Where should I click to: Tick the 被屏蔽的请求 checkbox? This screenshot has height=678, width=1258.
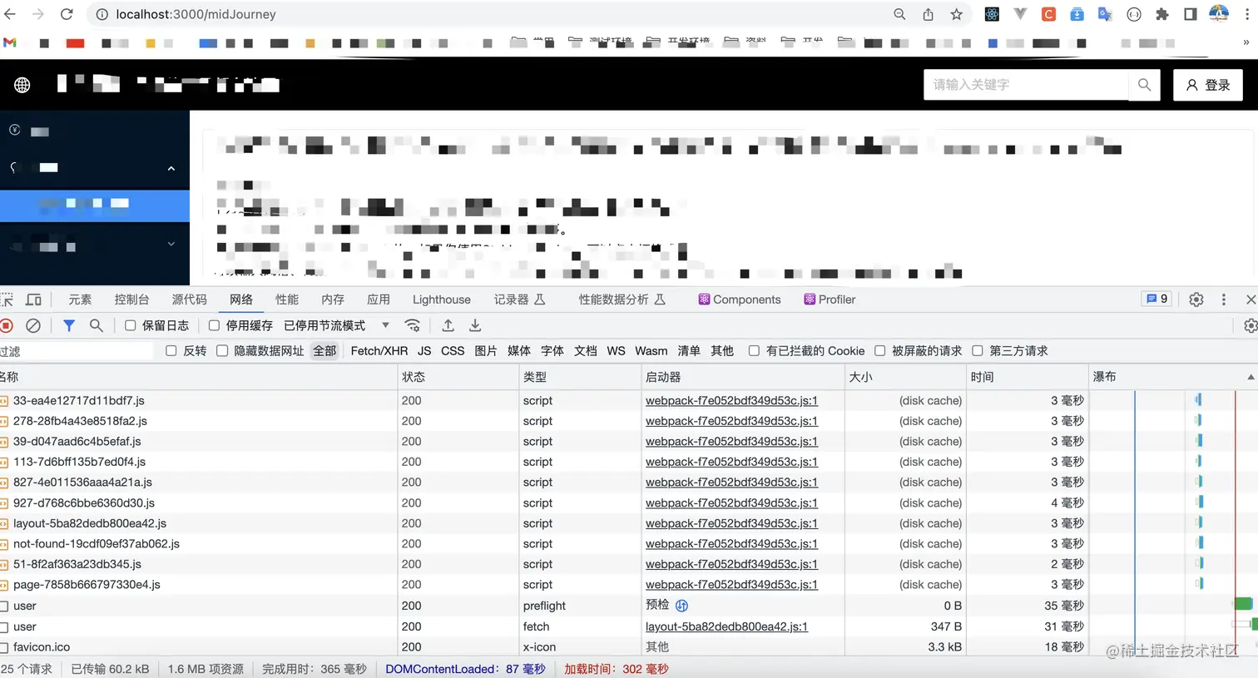pyautogui.click(x=879, y=351)
